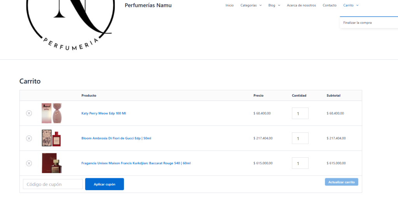The height and width of the screenshot is (198, 398).
Task: Click the Perfumerías Namu site title
Action: 148,5
